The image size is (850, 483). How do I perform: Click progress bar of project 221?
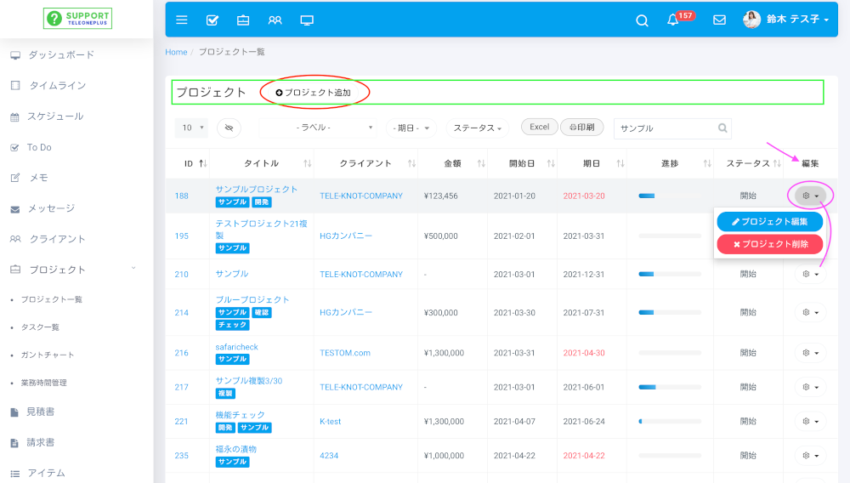tap(670, 421)
